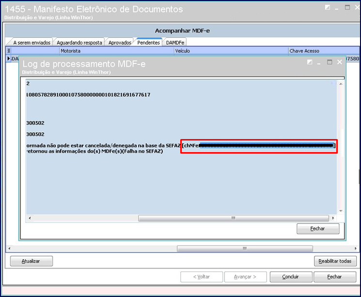Minimize the 1455 Manifesto main window
Viewport: 361px width, 297px height.
point(337,8)
